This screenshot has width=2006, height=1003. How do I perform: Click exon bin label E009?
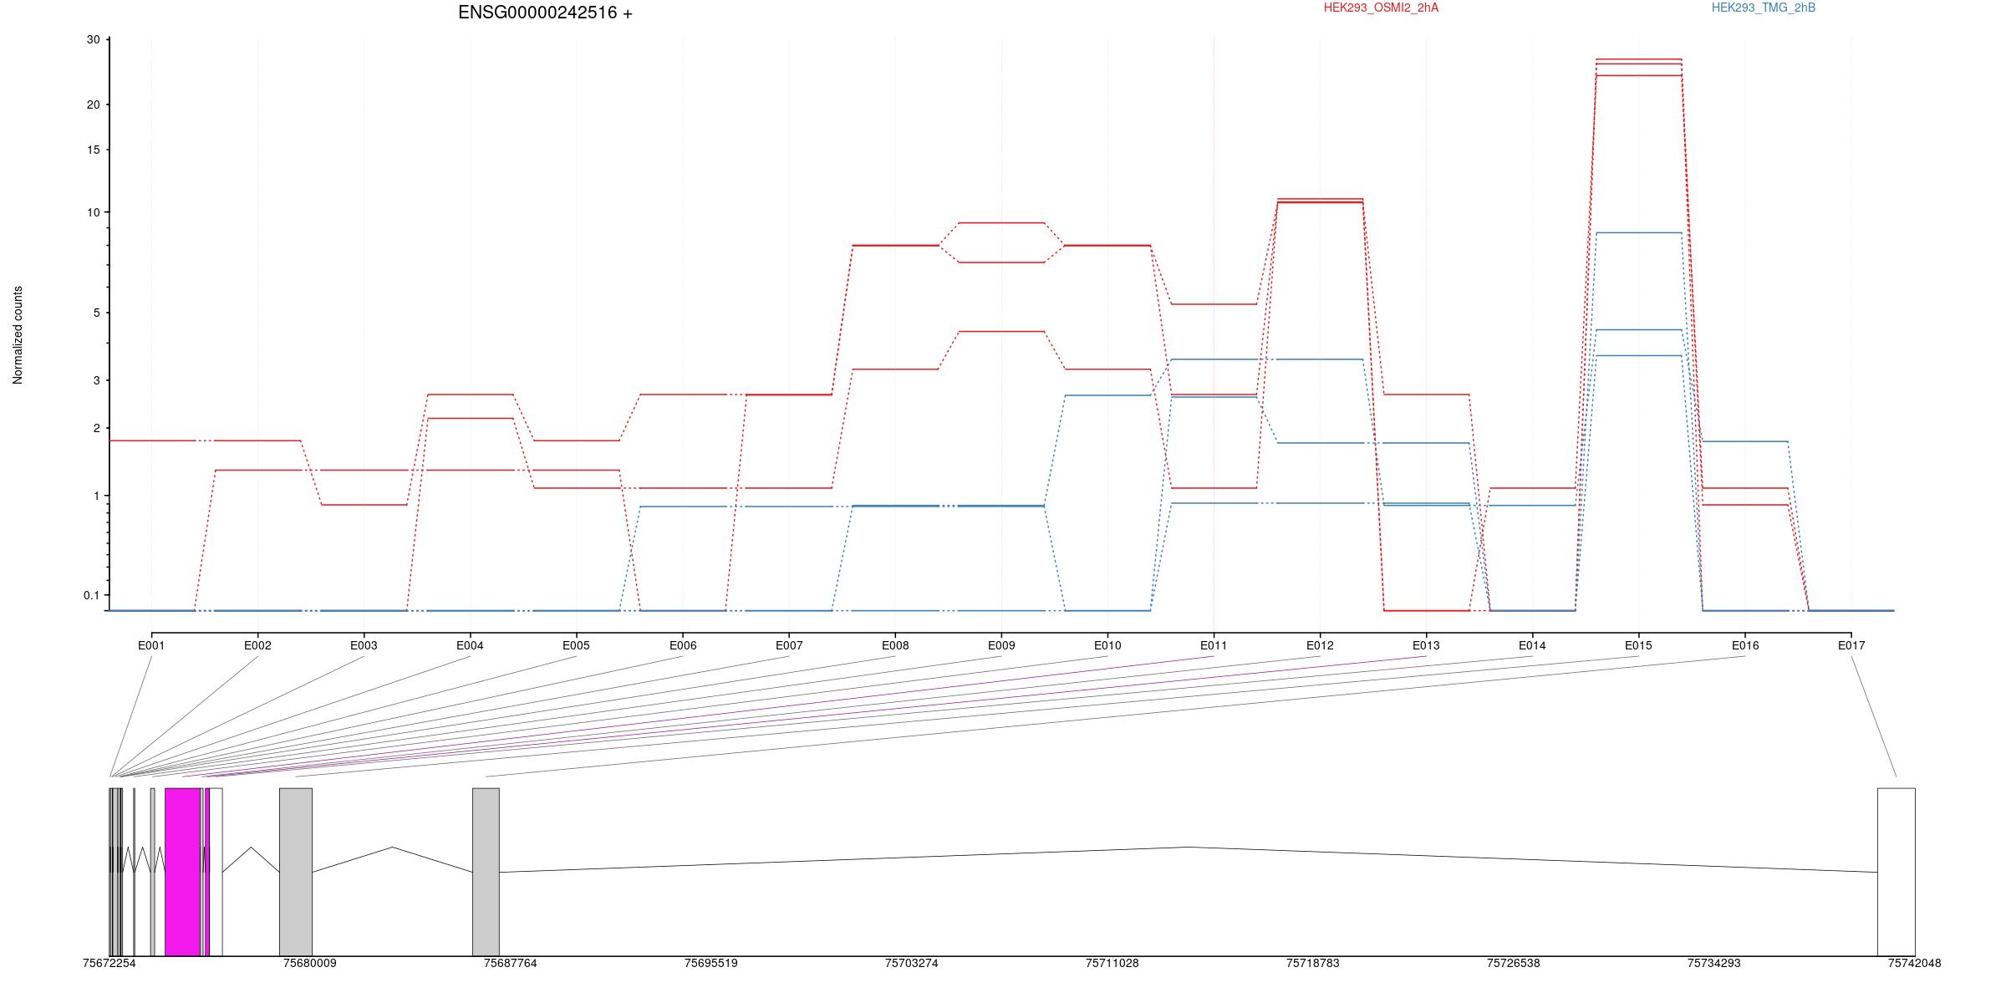[1001, 645]
